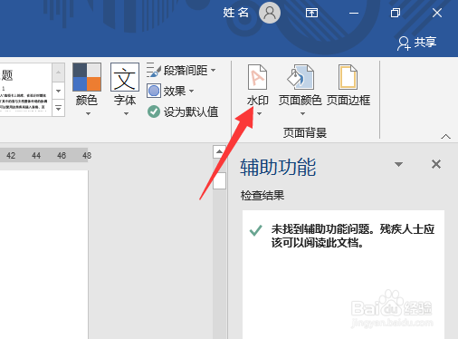The width and height of the screenshot is (458, 339).
Task: Open Paragraph Spacing (段落间距) menu
Action: (x=181, y=71)
